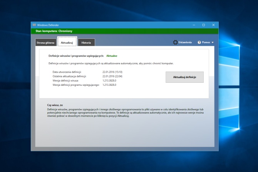258x172 pixels.
Task: Minimize the Windows Defender window
Action: (x=194, y=25)
